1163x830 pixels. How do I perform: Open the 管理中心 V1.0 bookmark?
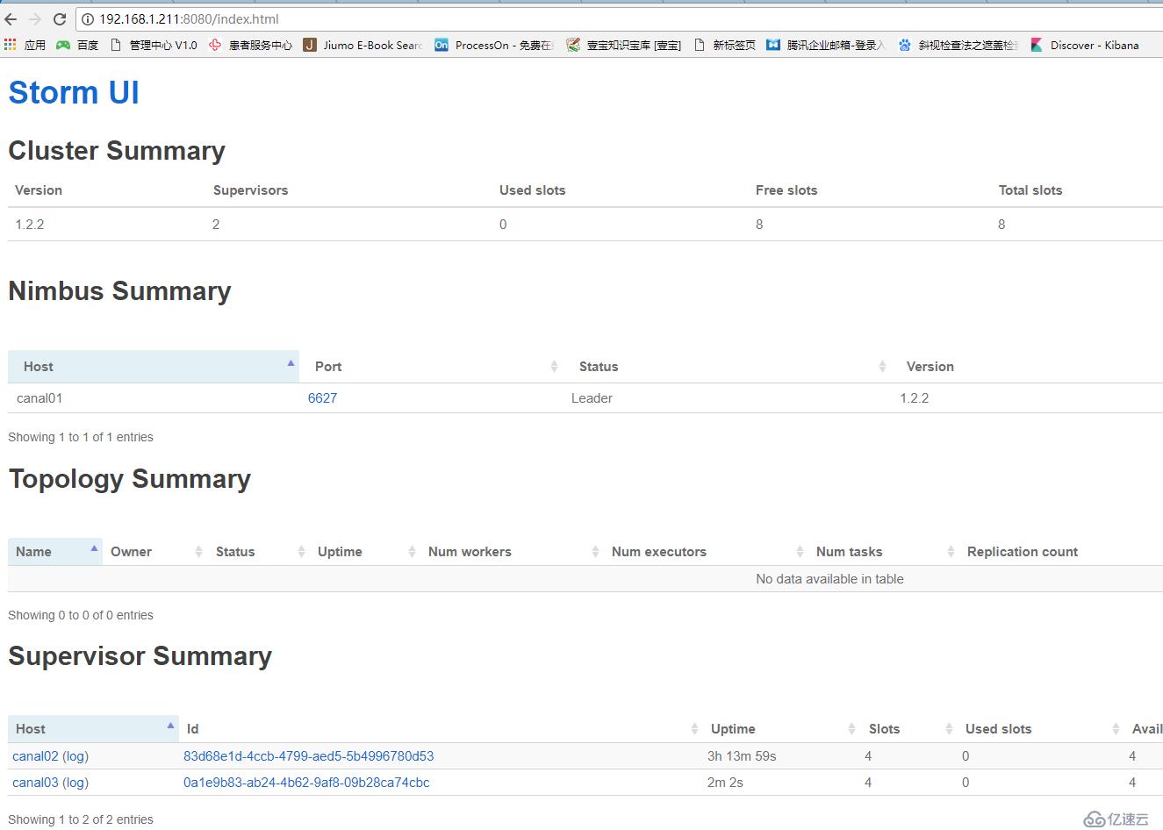pos(154,45)
